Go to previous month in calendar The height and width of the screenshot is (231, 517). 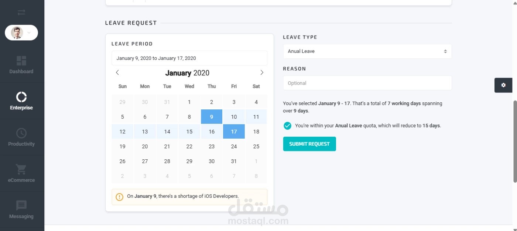pos(117,72)
